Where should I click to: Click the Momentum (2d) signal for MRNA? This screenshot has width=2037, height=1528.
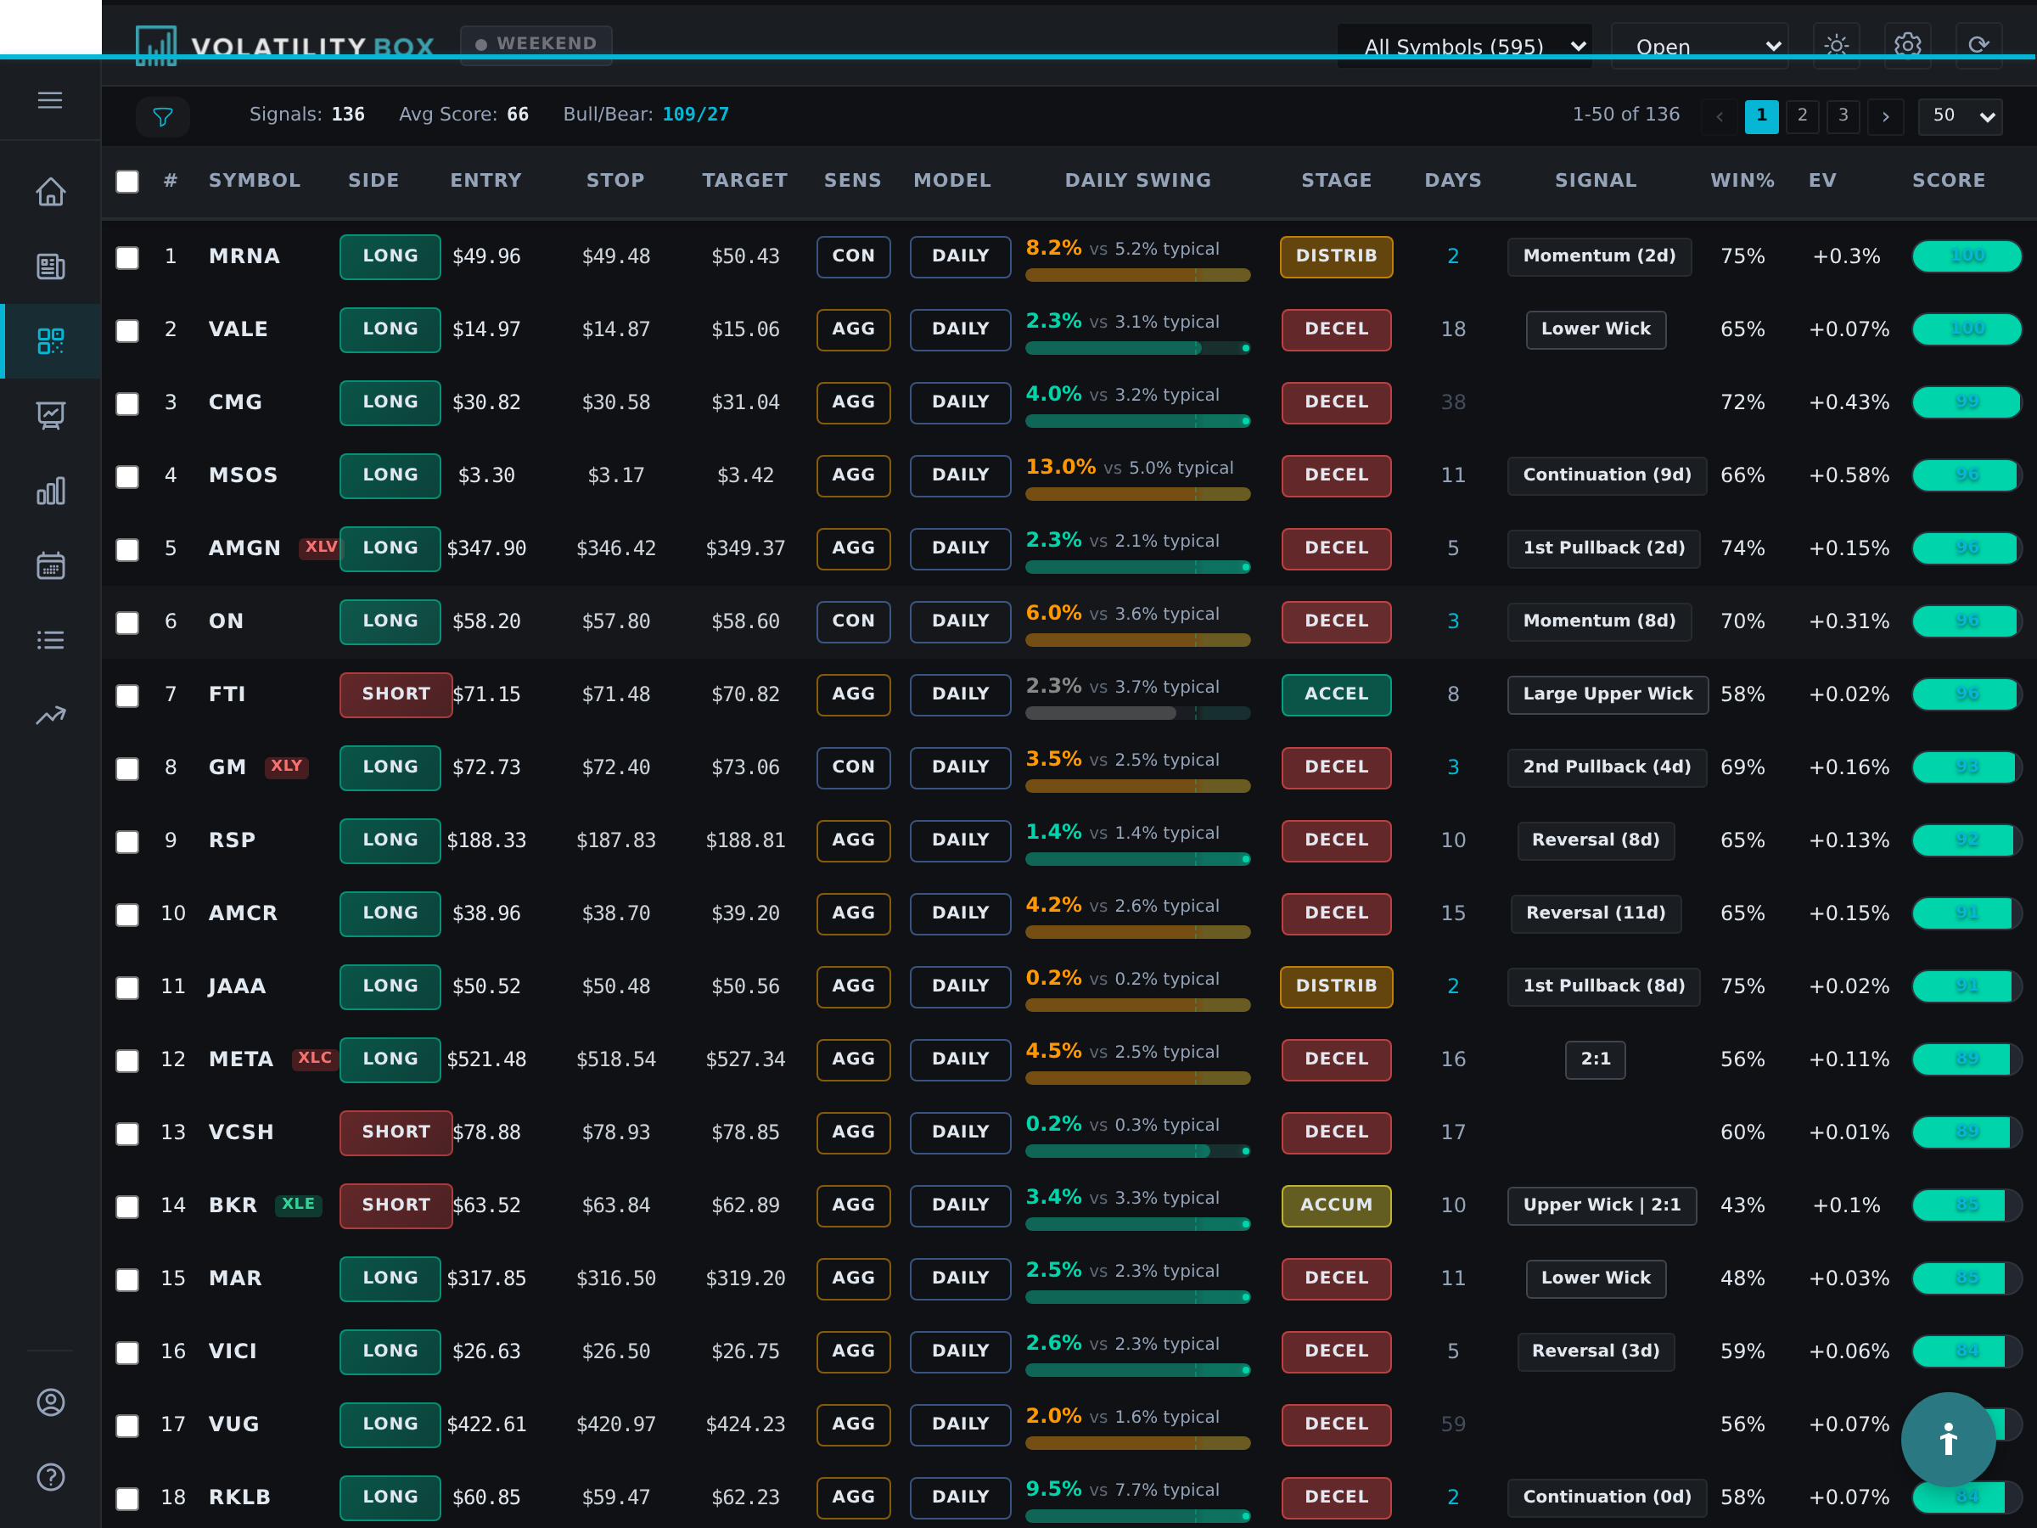[1599, 256]
